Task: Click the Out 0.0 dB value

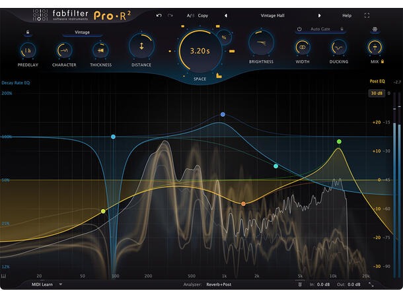Action: click(354, 284)
